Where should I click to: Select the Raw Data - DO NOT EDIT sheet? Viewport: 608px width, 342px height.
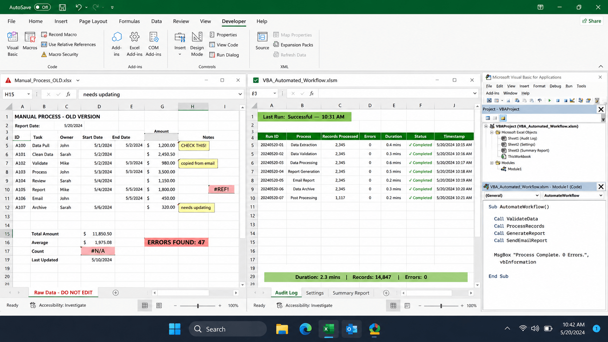(63, 293)
